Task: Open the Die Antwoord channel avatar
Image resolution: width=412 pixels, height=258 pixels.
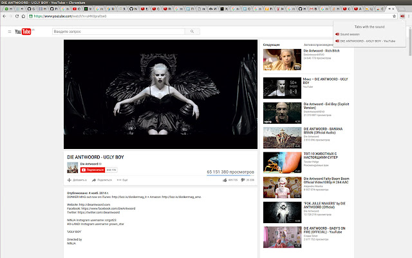Action: tap(73, 168)
